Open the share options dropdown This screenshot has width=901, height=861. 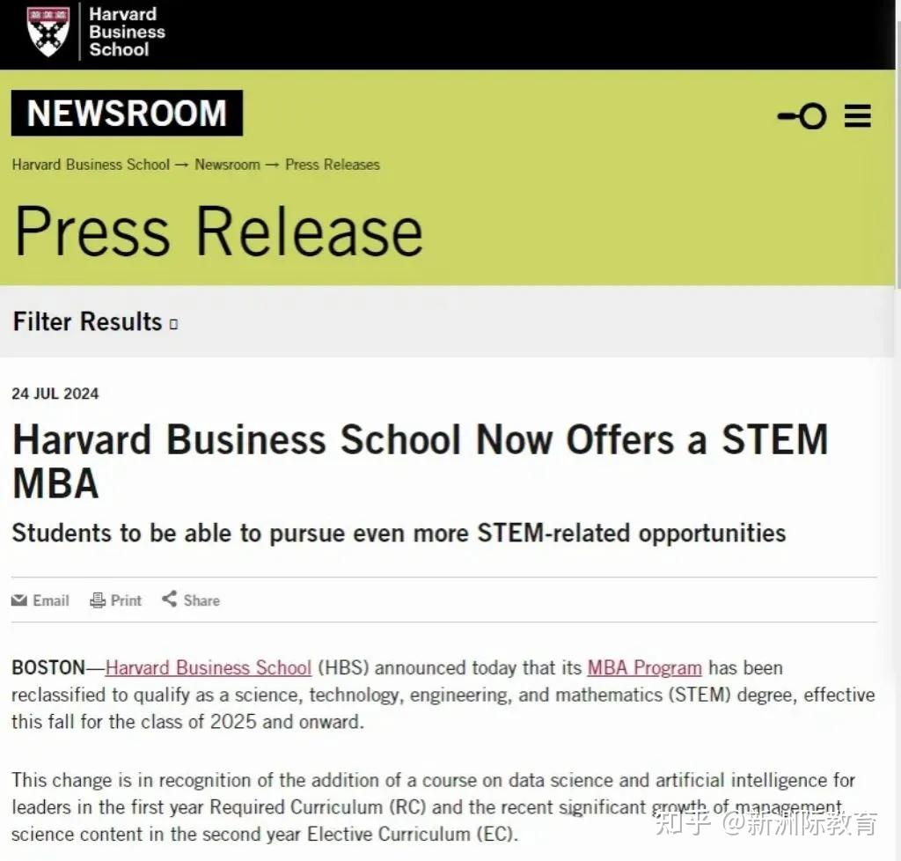pos(190,600)
